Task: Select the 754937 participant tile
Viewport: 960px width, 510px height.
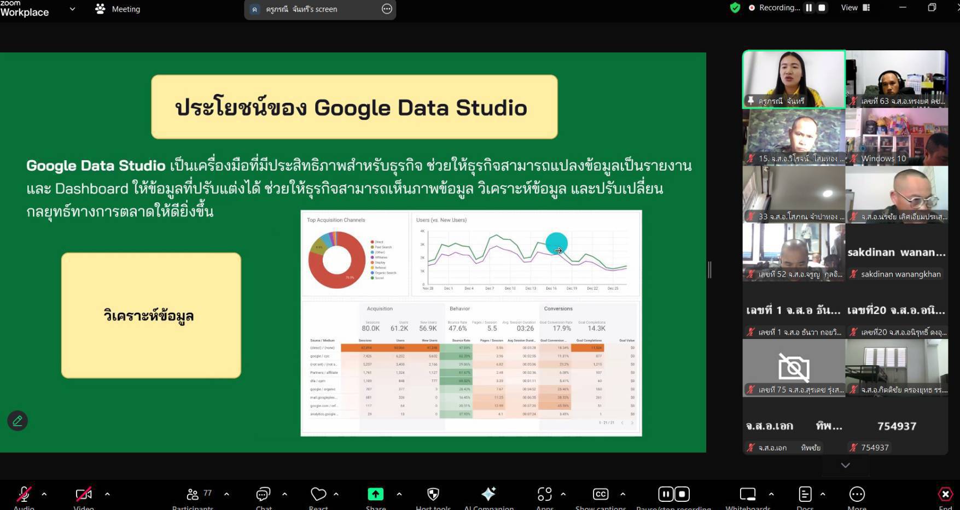Action: (897, 426)
